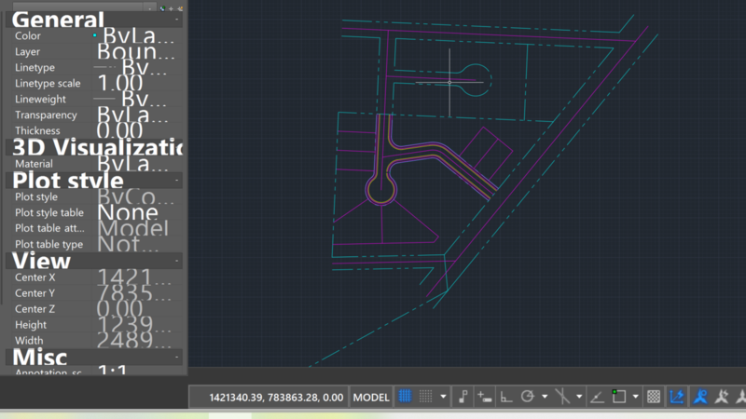This screenshot has height=419, width=746.
Task: Open object snap settings dropdown
Action: (x=635, y=397)
